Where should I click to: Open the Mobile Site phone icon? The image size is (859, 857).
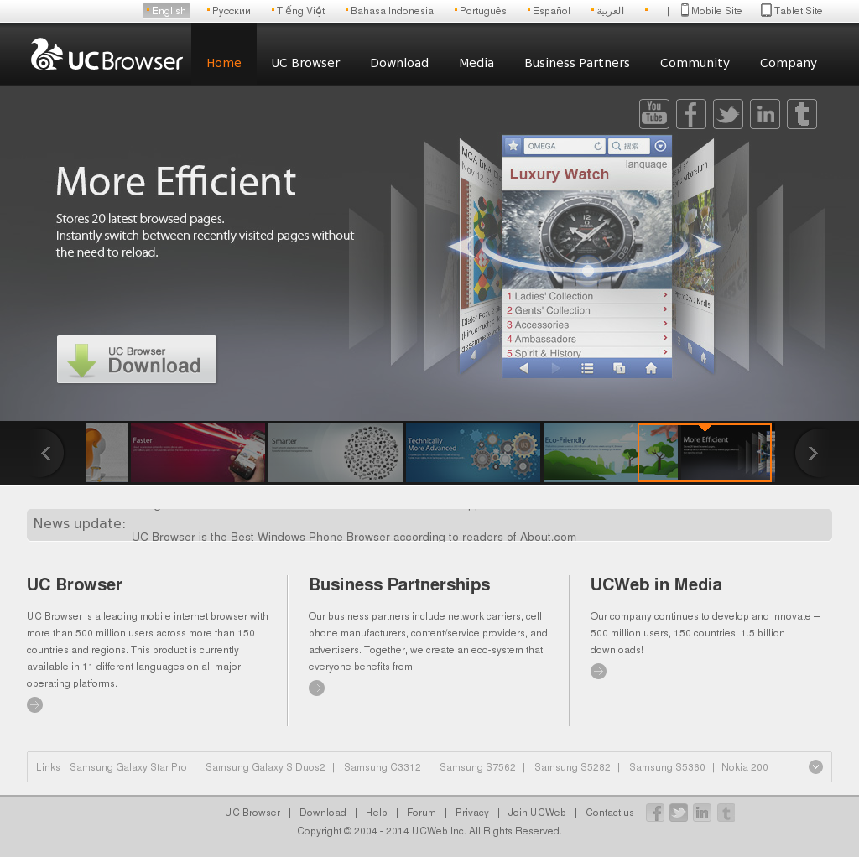coord(685,11)
